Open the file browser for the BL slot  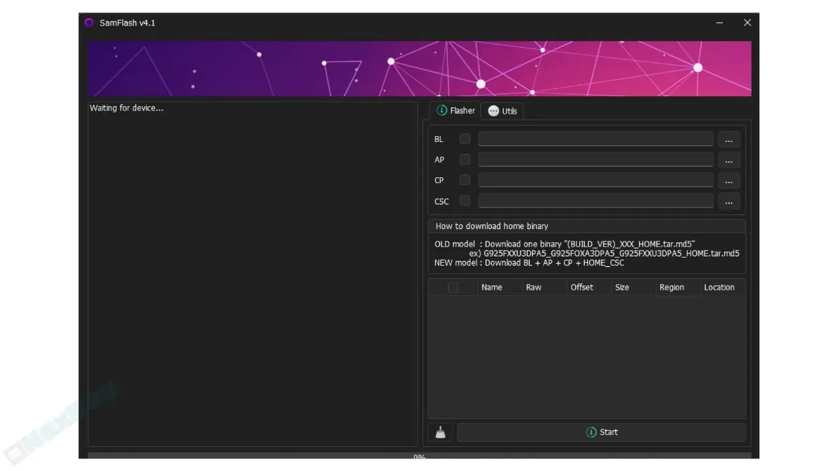pos(729,139)
